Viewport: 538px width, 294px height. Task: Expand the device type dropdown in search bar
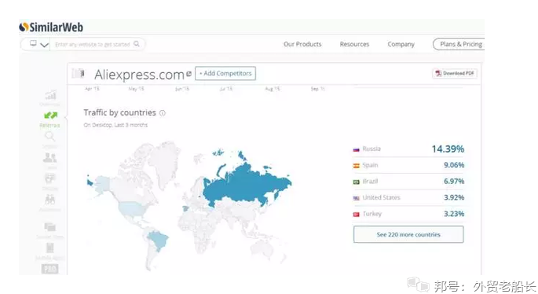point(38,44)
